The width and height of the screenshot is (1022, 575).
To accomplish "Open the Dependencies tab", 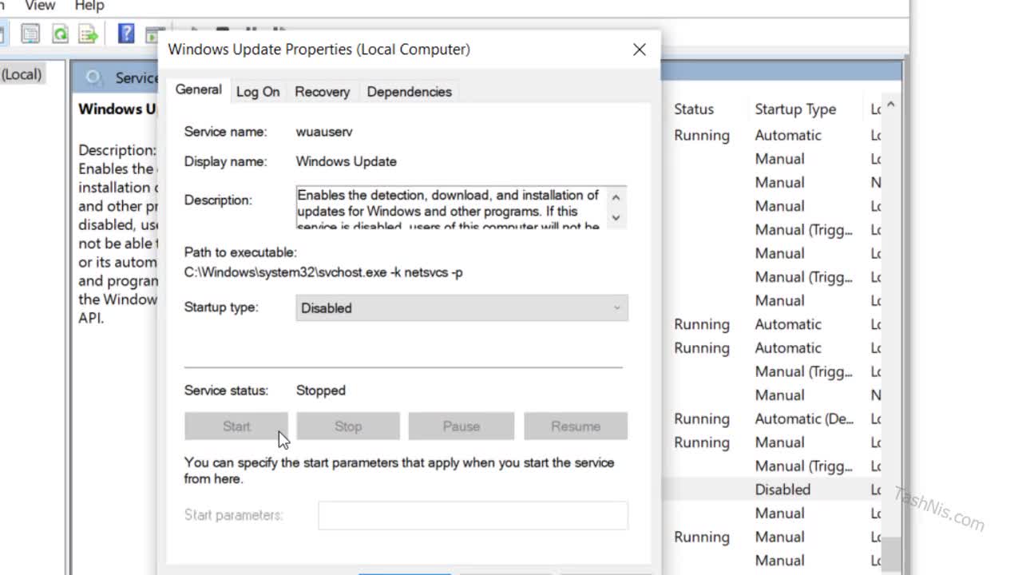I will click(x=409, y=92).
